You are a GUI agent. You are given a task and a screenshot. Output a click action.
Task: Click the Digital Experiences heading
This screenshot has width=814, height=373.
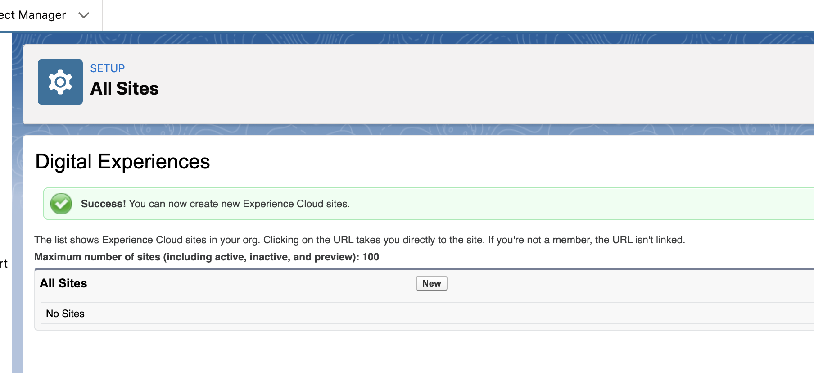(122, 161)
